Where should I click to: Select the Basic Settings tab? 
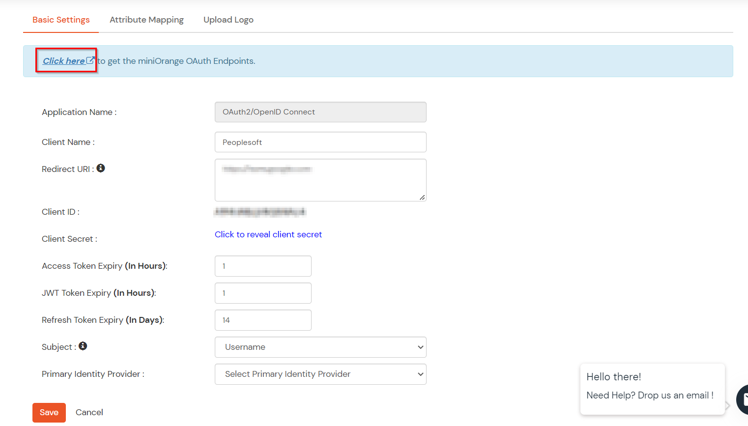(60, 20)
